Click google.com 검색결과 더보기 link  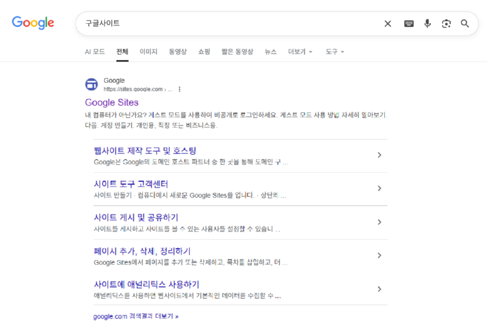(136, 317)
